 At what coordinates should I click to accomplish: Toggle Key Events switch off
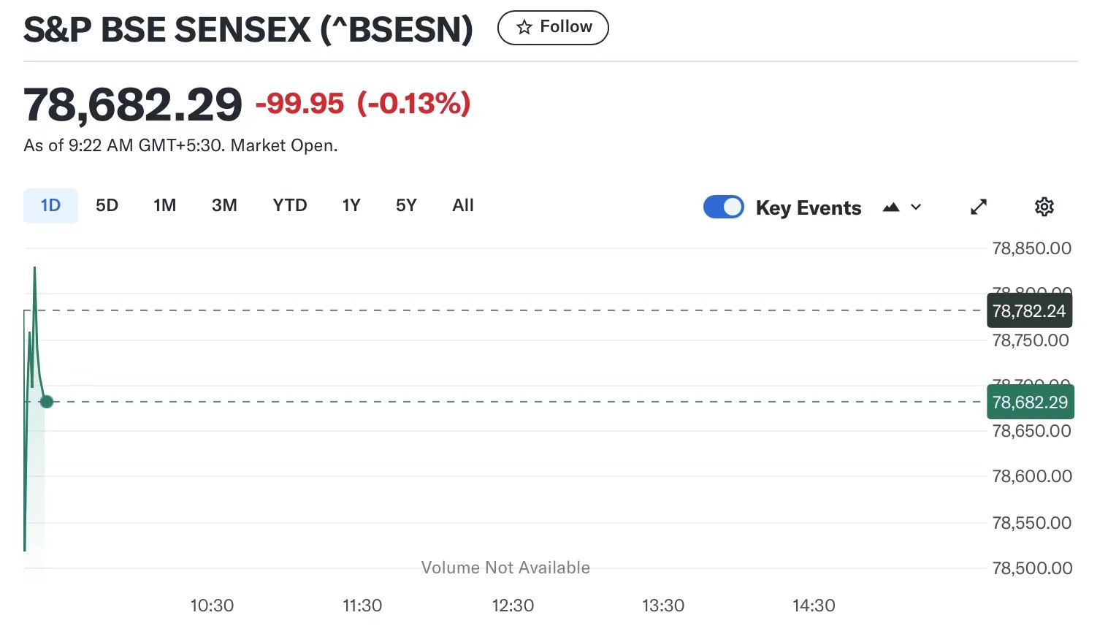(x=724, y=207)
